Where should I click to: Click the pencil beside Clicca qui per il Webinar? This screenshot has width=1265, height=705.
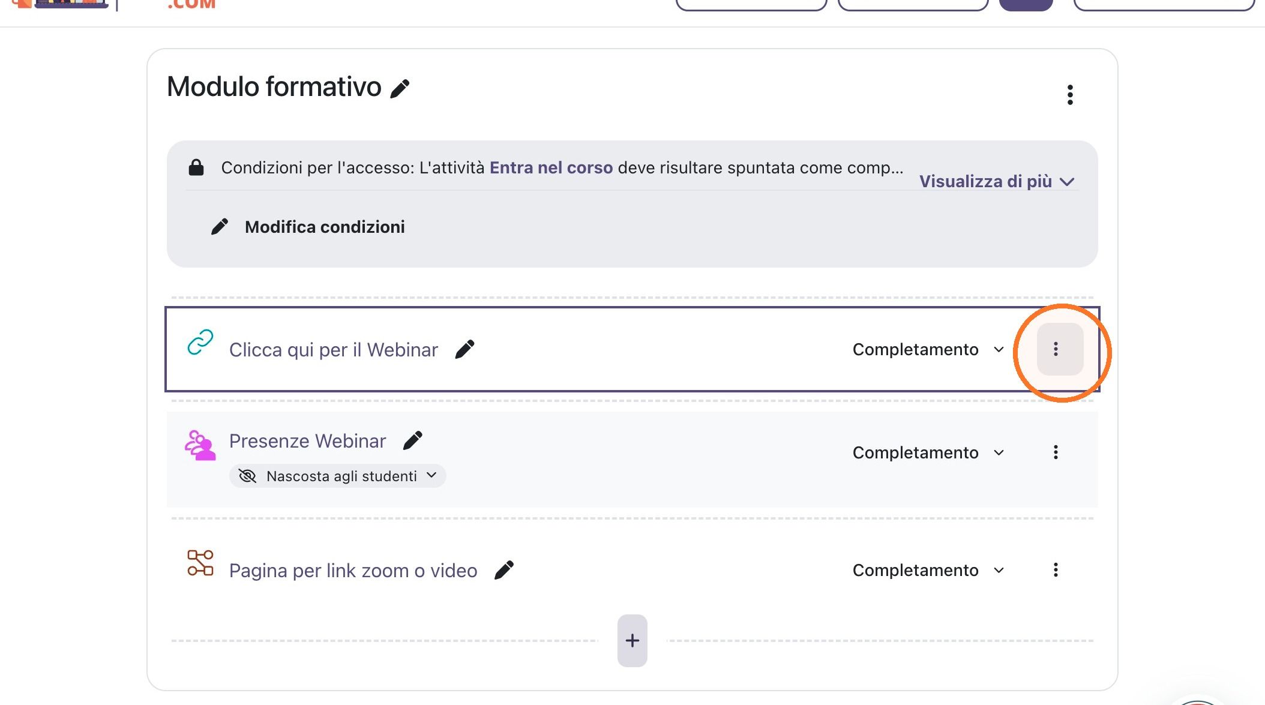(x=464, y=349)
